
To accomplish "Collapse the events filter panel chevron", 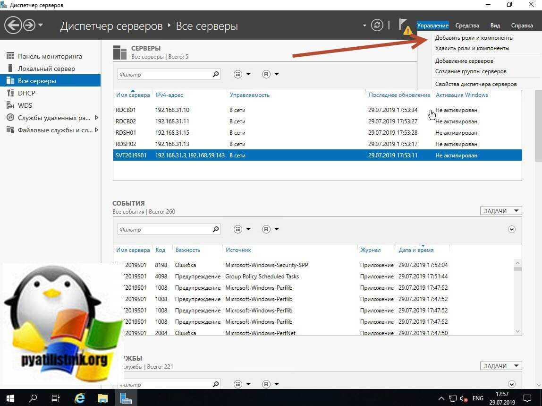I will (x=512, y=229).
